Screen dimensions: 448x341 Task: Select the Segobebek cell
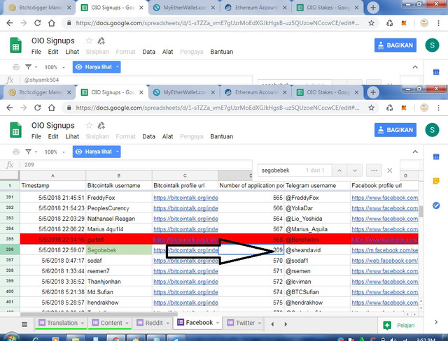[119, 250]
